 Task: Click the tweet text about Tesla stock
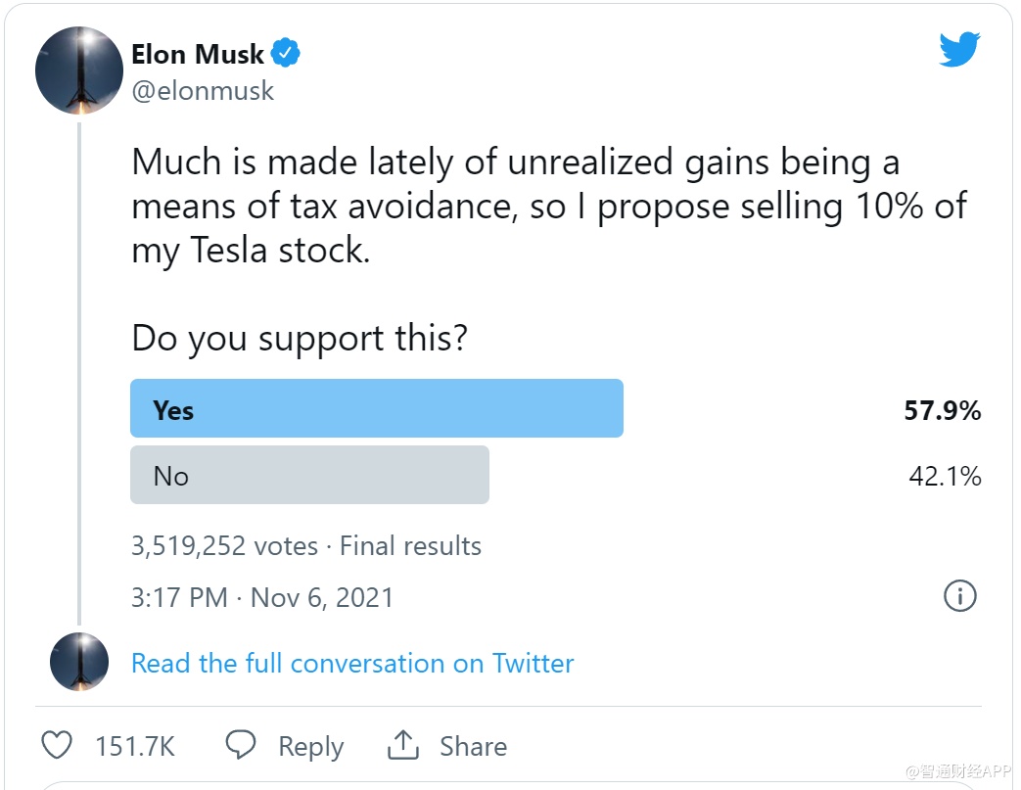(548, 208)
